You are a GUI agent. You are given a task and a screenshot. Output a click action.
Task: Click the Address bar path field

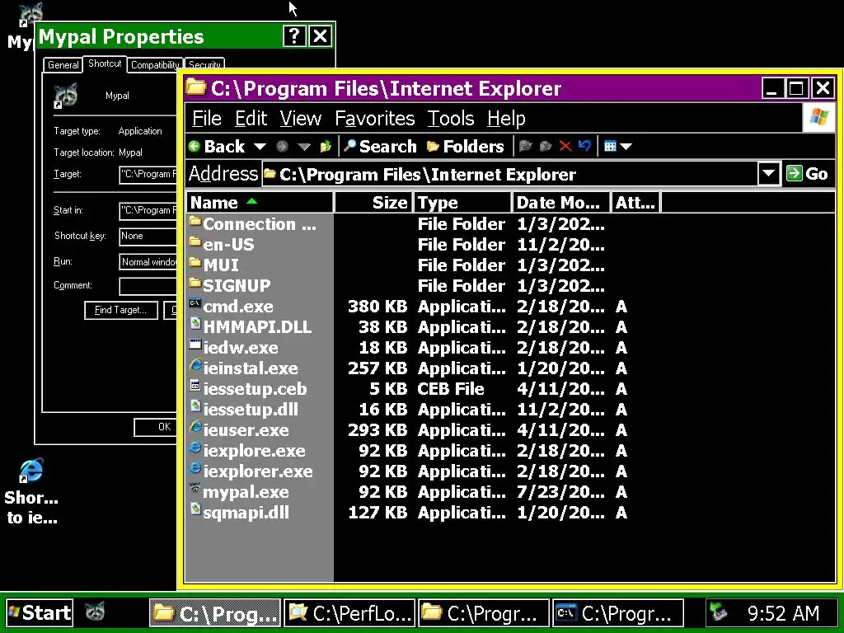pos(509,175)
